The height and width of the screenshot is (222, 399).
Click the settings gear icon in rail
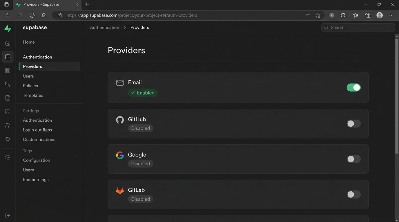click(8, 158)
